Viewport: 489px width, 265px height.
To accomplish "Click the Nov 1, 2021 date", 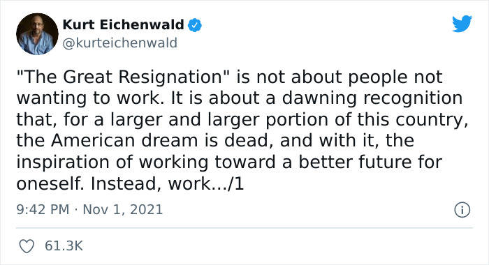I will tap(123, 210).
